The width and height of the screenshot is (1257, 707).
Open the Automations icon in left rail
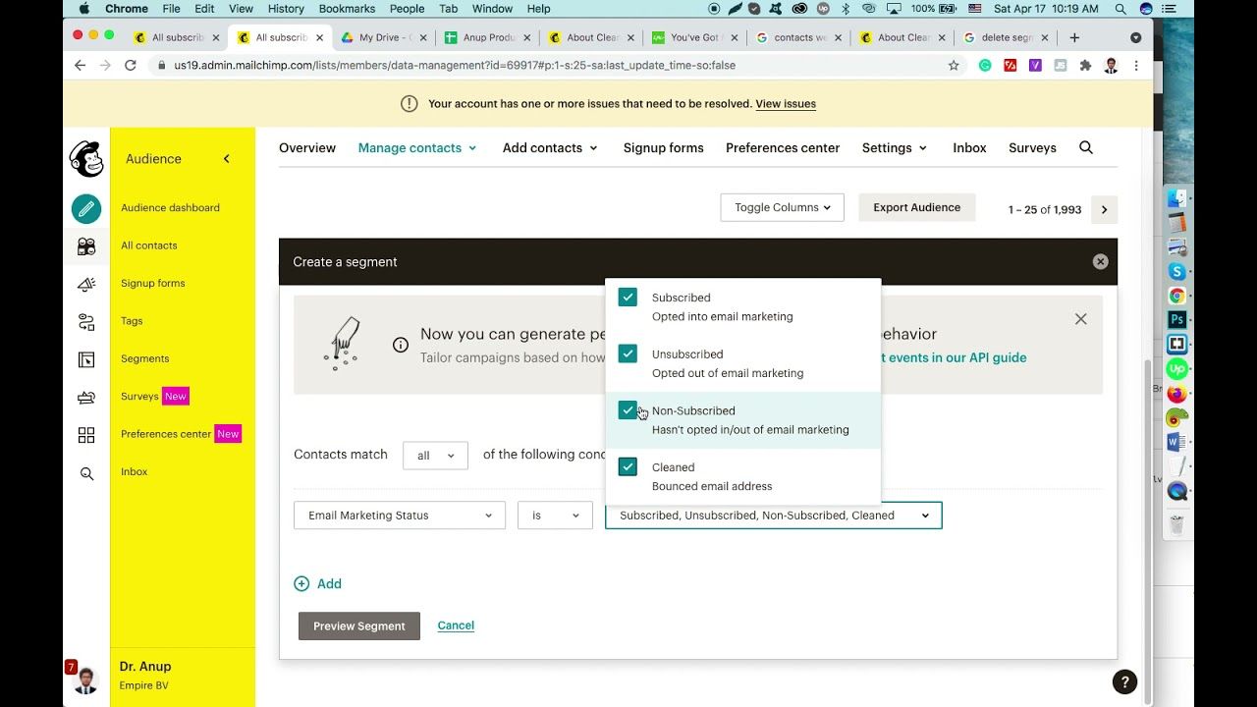click(x=86, y=322)
